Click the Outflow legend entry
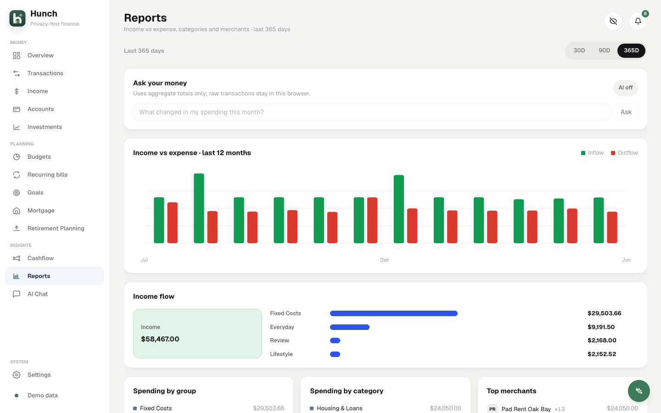 624,153
